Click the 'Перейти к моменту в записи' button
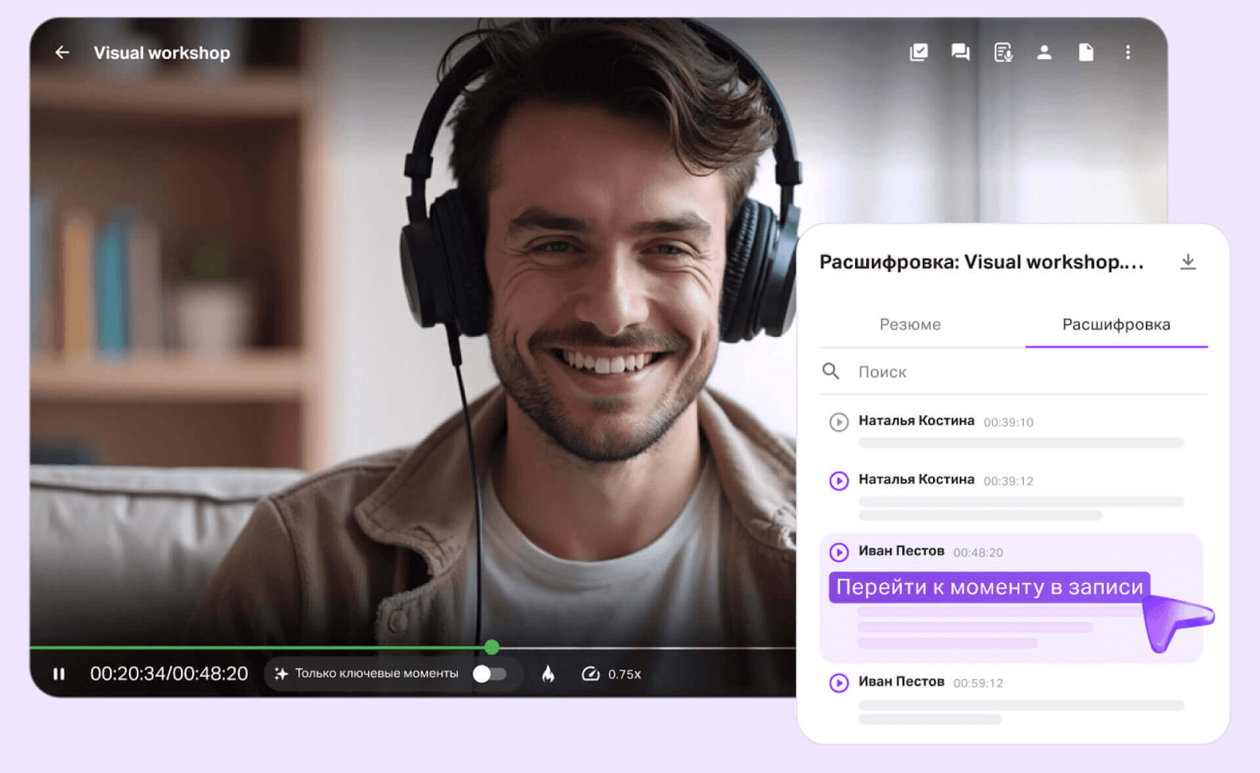The image size is (1260, 773). [x=989, y=587]
